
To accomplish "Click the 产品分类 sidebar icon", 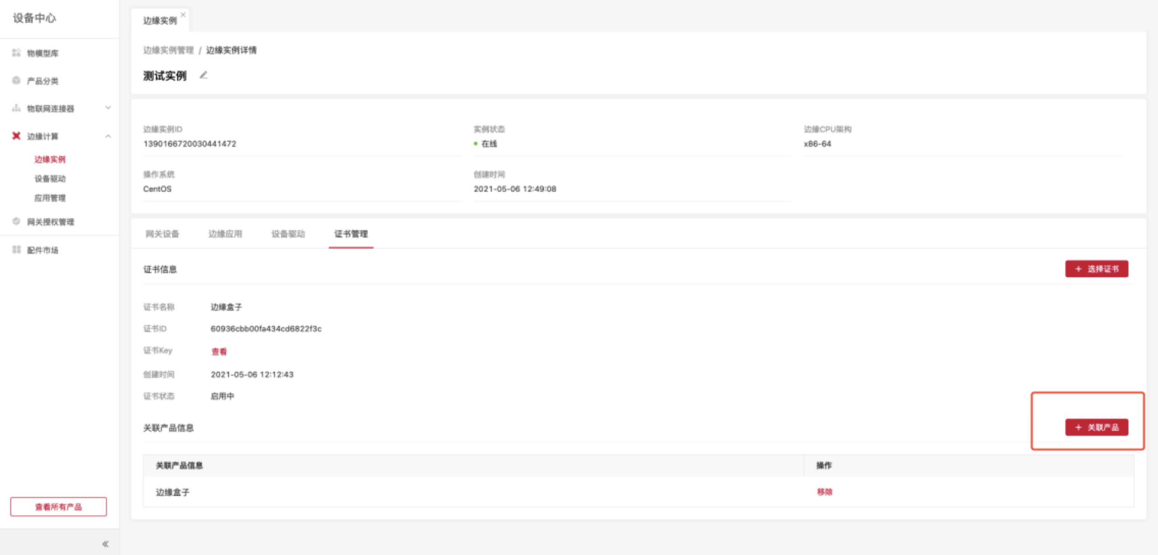I will click(16, 81).
